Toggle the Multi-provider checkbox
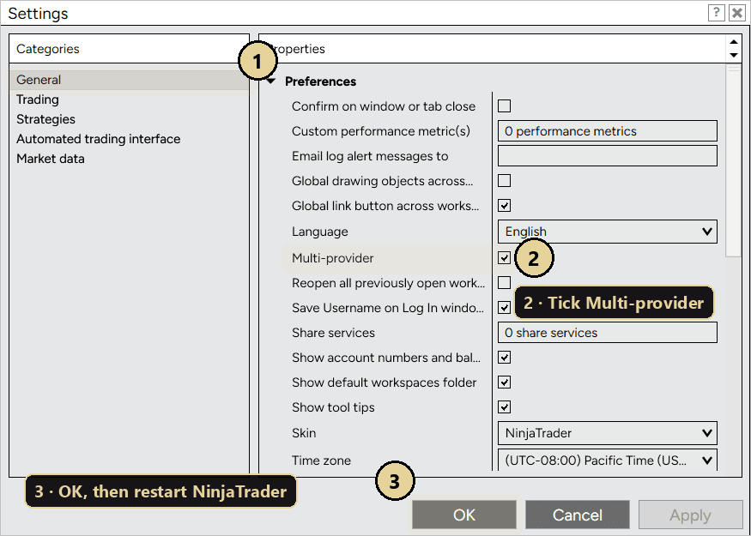Screen dimensions: 751x536 coord(504,258)
